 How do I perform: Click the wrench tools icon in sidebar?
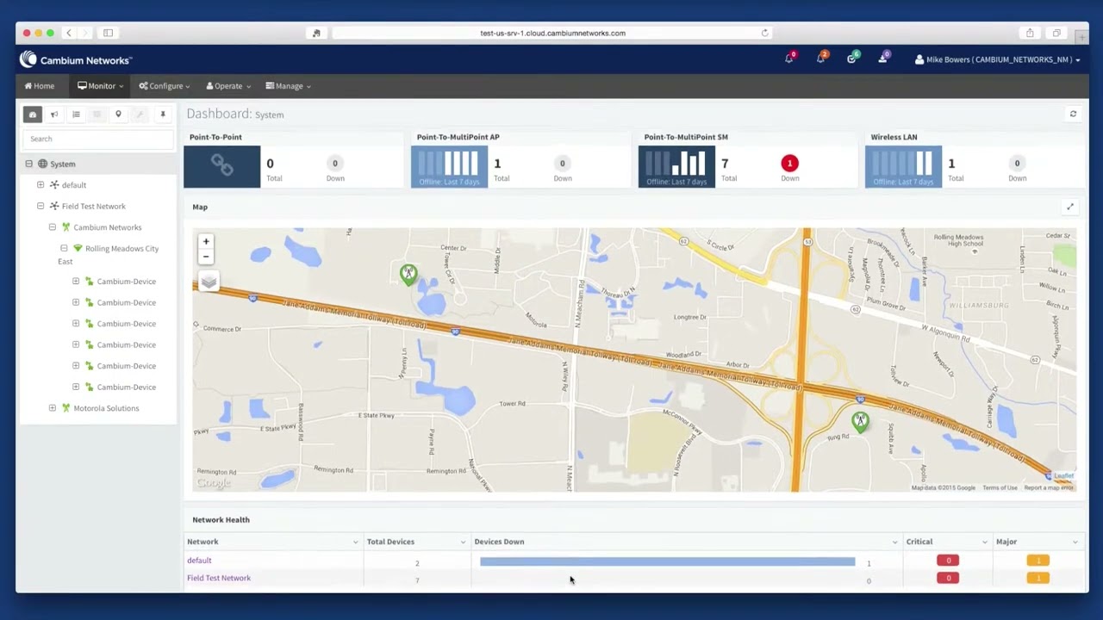click(140, 115)
